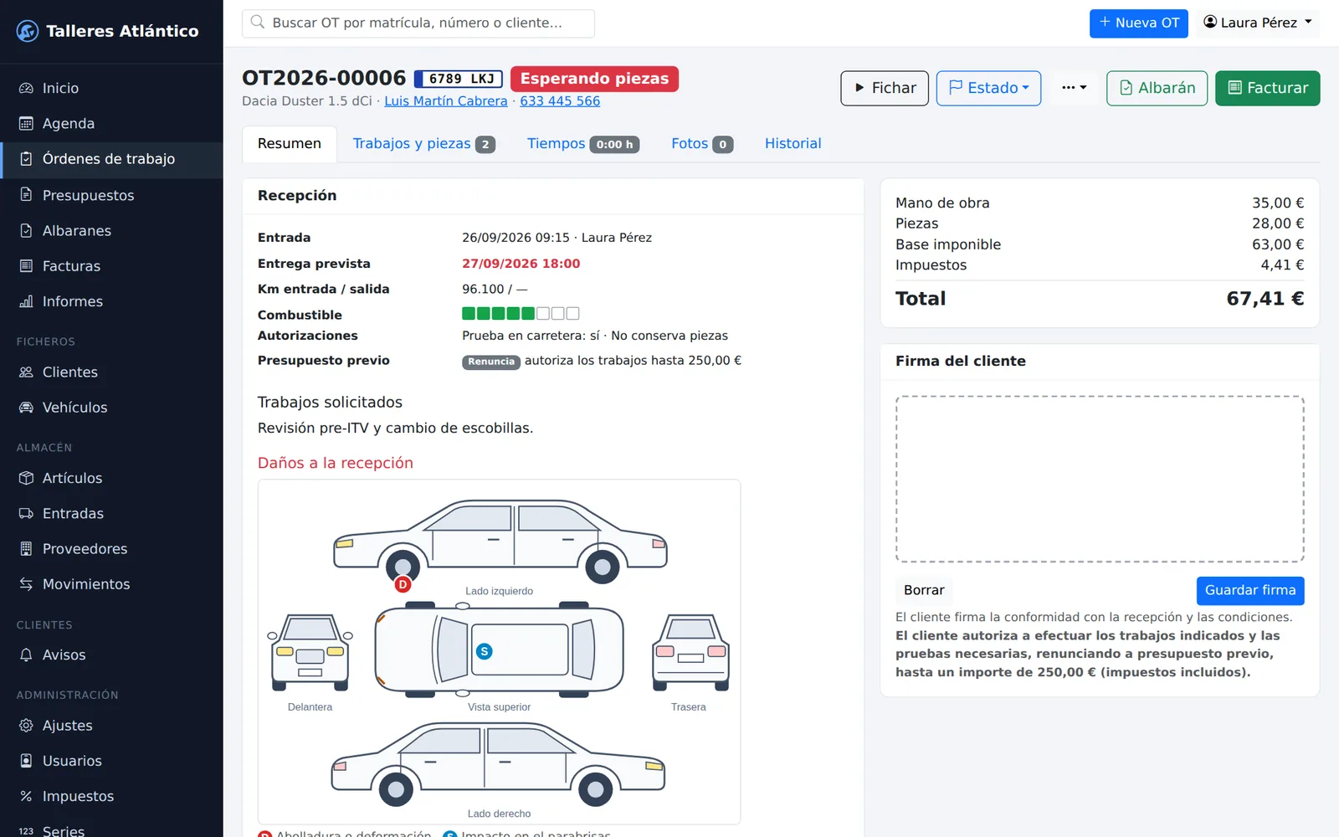Click the Fichar button
The width and height of the screenshot is (1339, 837).
[x=885, y=88]
